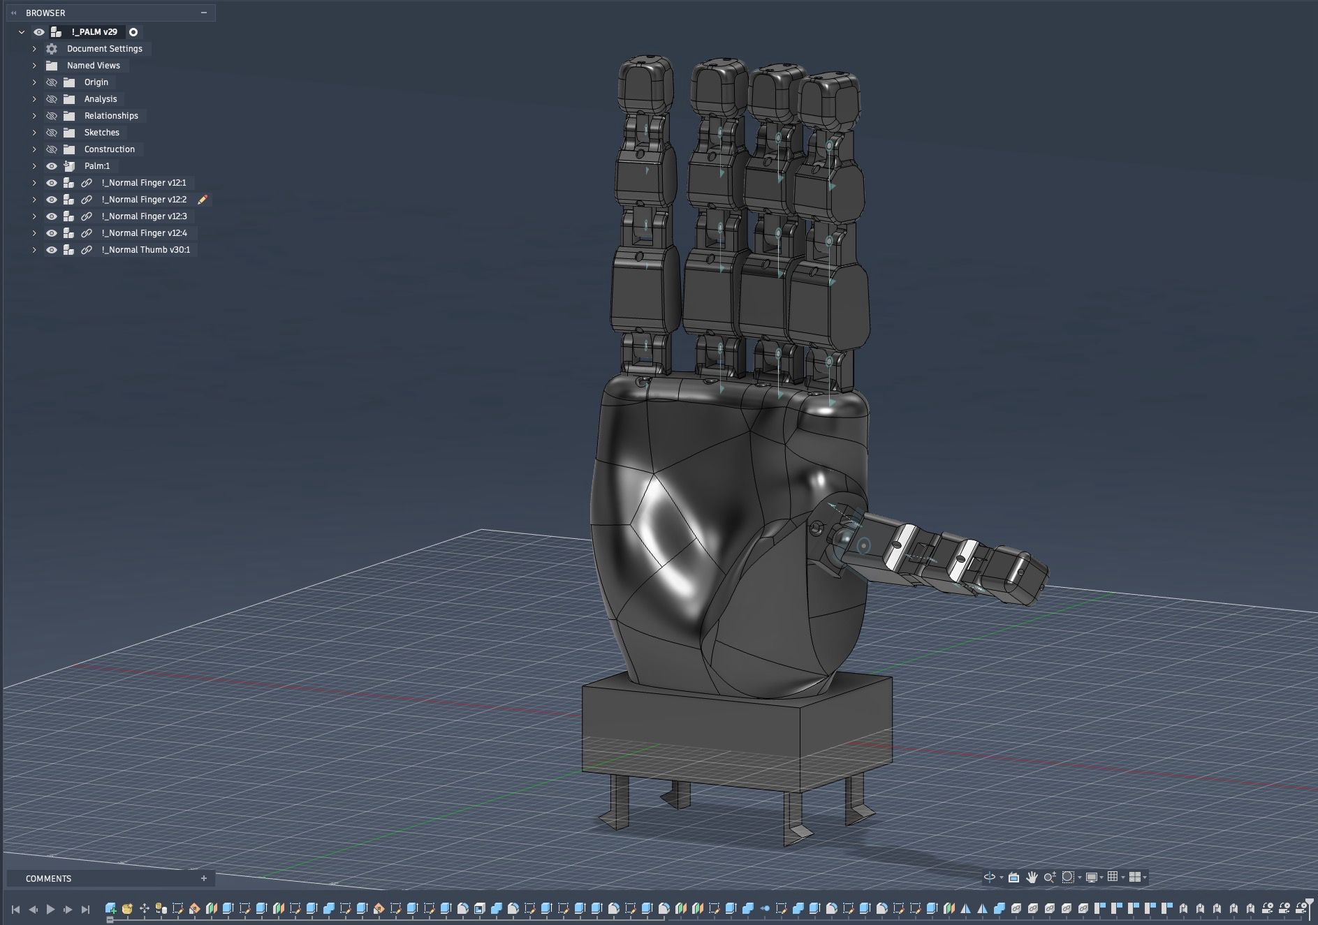Click the New Component timeline feature

(x=110, y=908)
